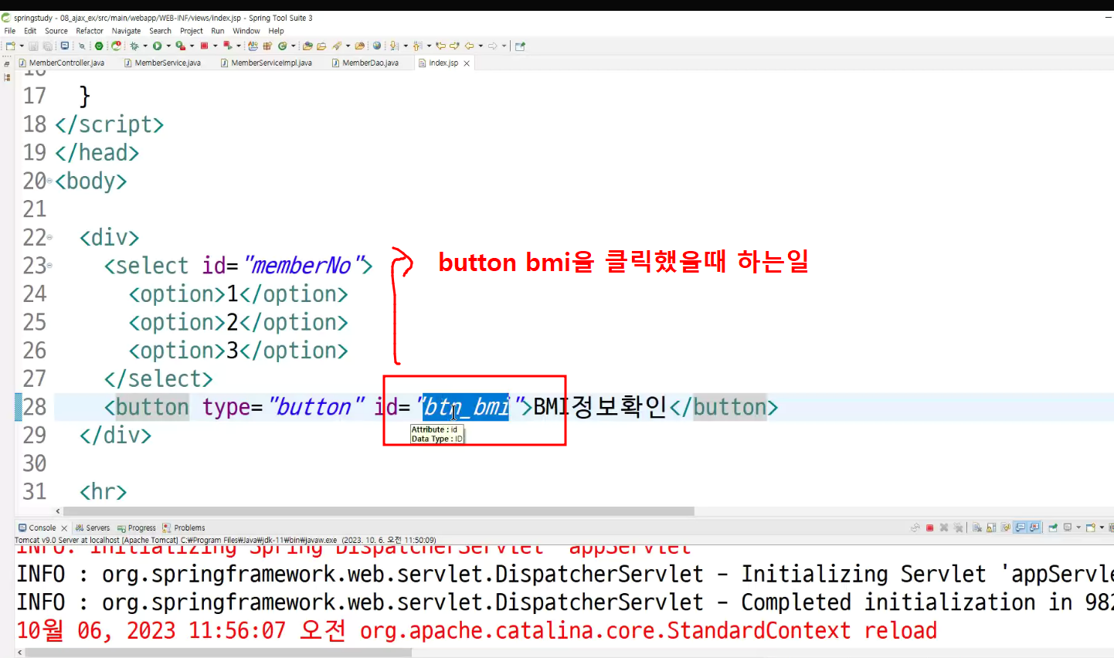Click the option 2 line of code

239,322
